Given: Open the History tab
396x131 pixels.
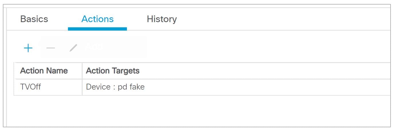Looking at the screenshot, I should (x=162, y=19).
